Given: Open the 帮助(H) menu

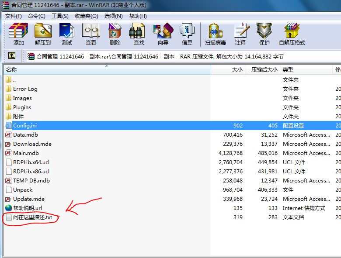Looking at the screenshot, I should [x=138, y=16].
